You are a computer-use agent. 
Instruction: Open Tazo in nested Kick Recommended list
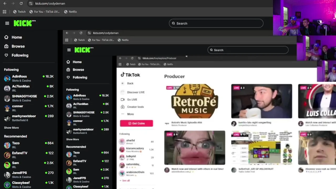coord(88,154)
